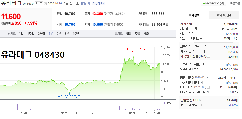Click the arrow icon after 동일업종 PER

(x=201, y=101)
